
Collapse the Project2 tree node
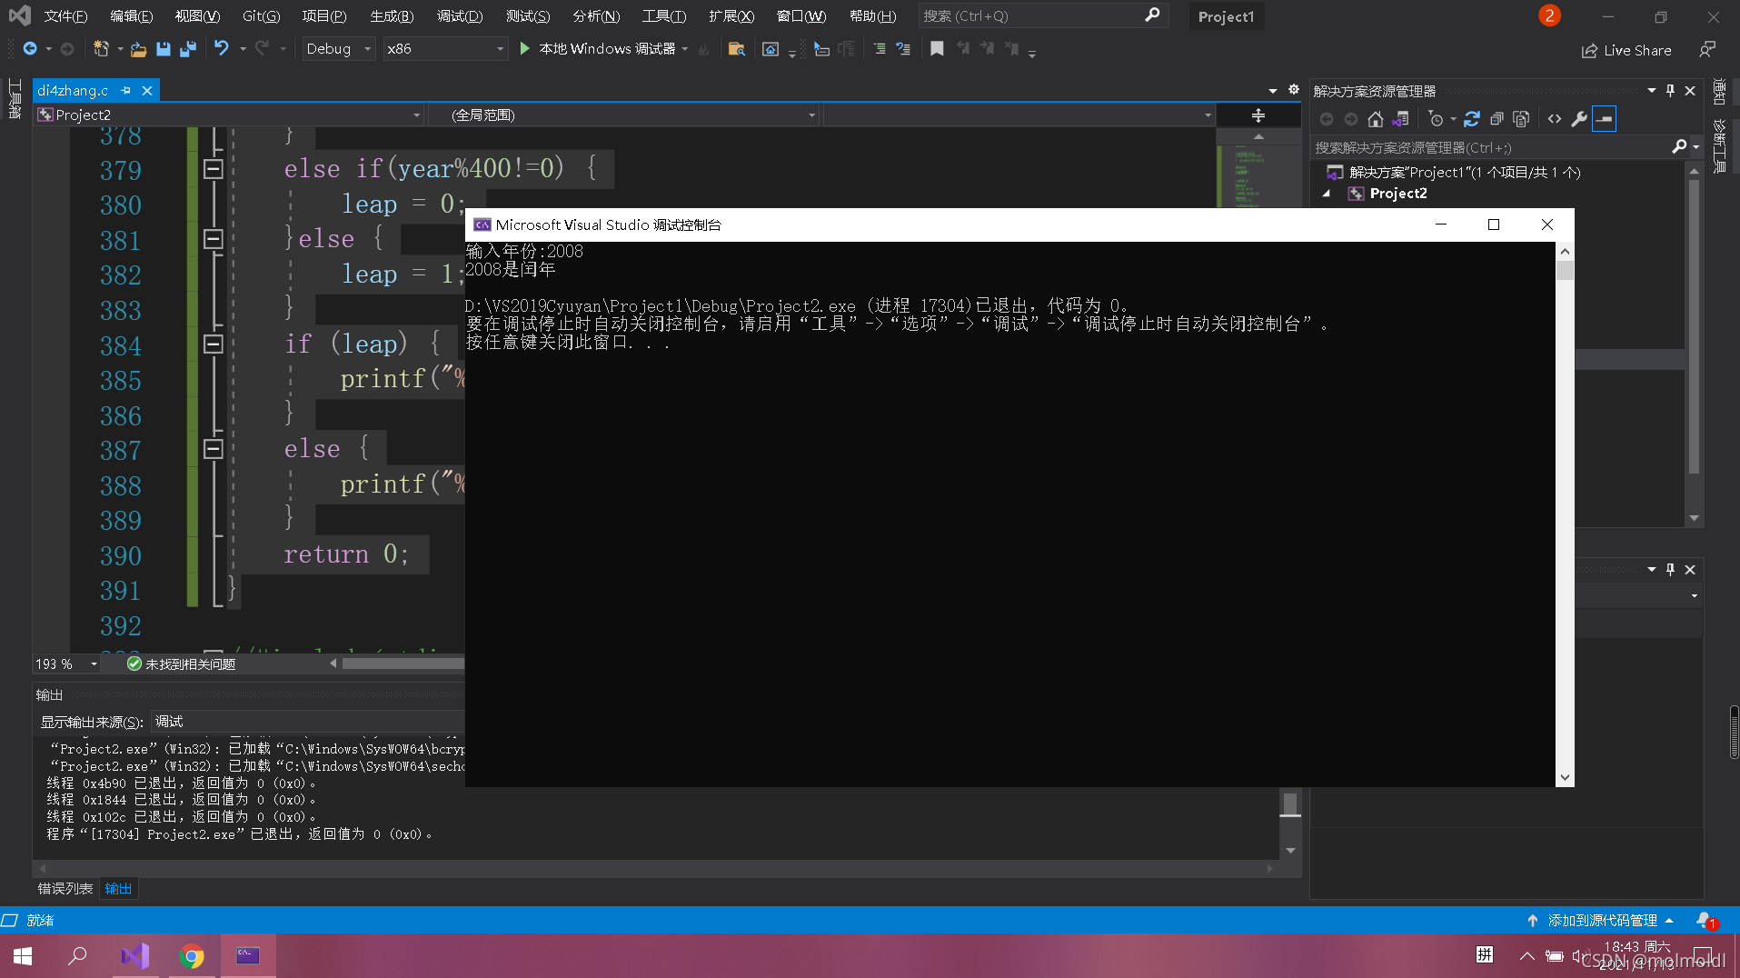[1327, 194]
